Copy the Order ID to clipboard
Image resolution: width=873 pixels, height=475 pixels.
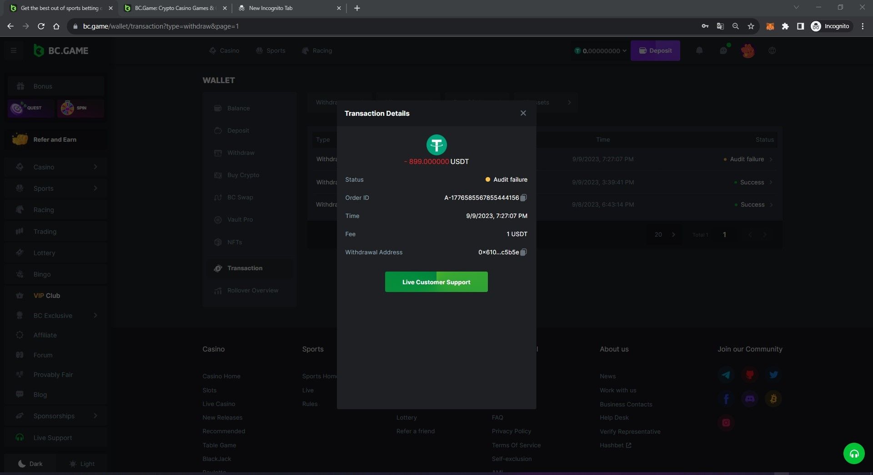523,198
